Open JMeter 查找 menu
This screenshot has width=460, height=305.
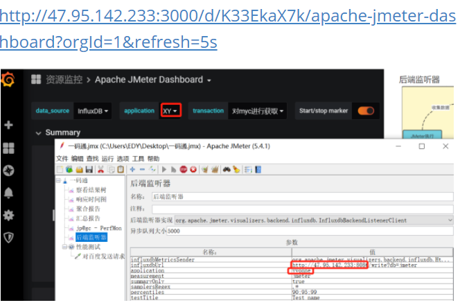point(92,159)
